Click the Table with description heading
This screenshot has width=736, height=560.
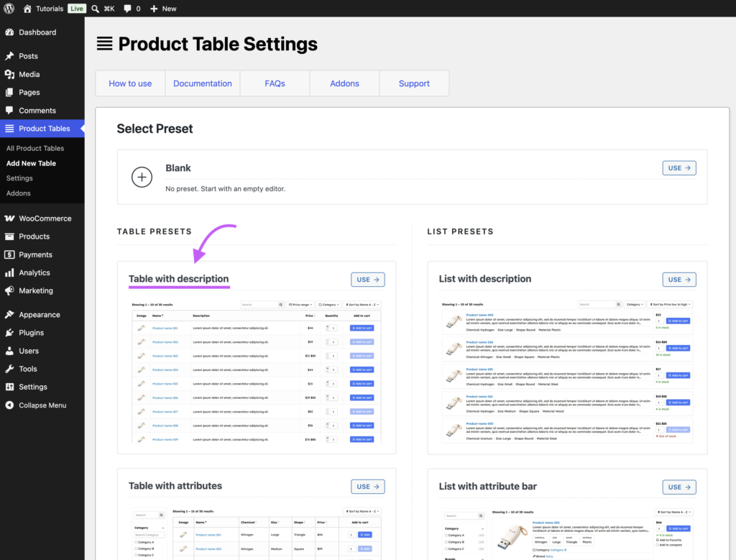(x=179, y=279)
